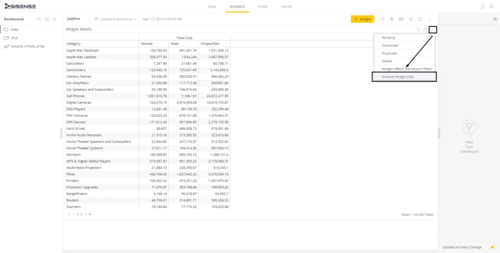
Task: Click the text widget T icon
Action: click(383, 19)
